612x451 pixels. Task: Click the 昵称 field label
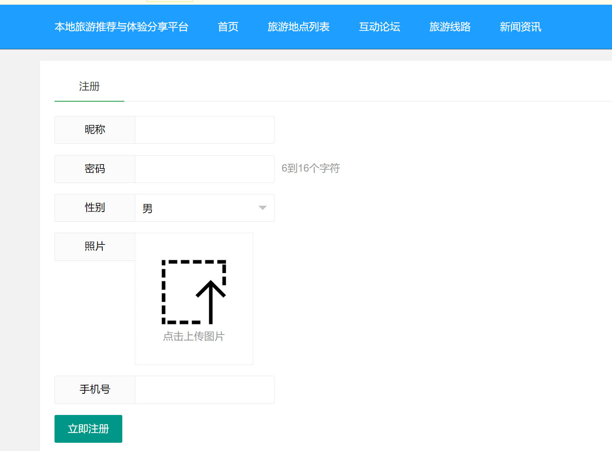[95, 130]
